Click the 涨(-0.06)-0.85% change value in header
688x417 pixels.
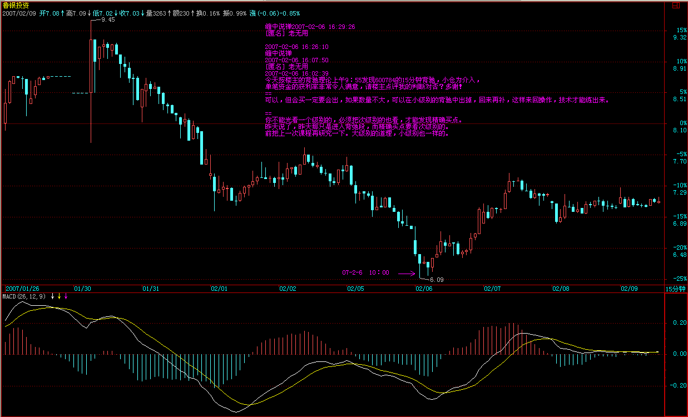(274, 13)
